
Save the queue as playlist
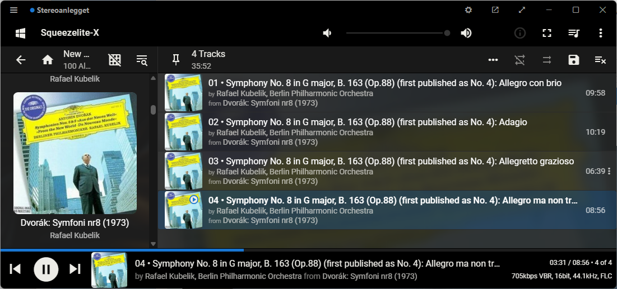coord(574,60)
